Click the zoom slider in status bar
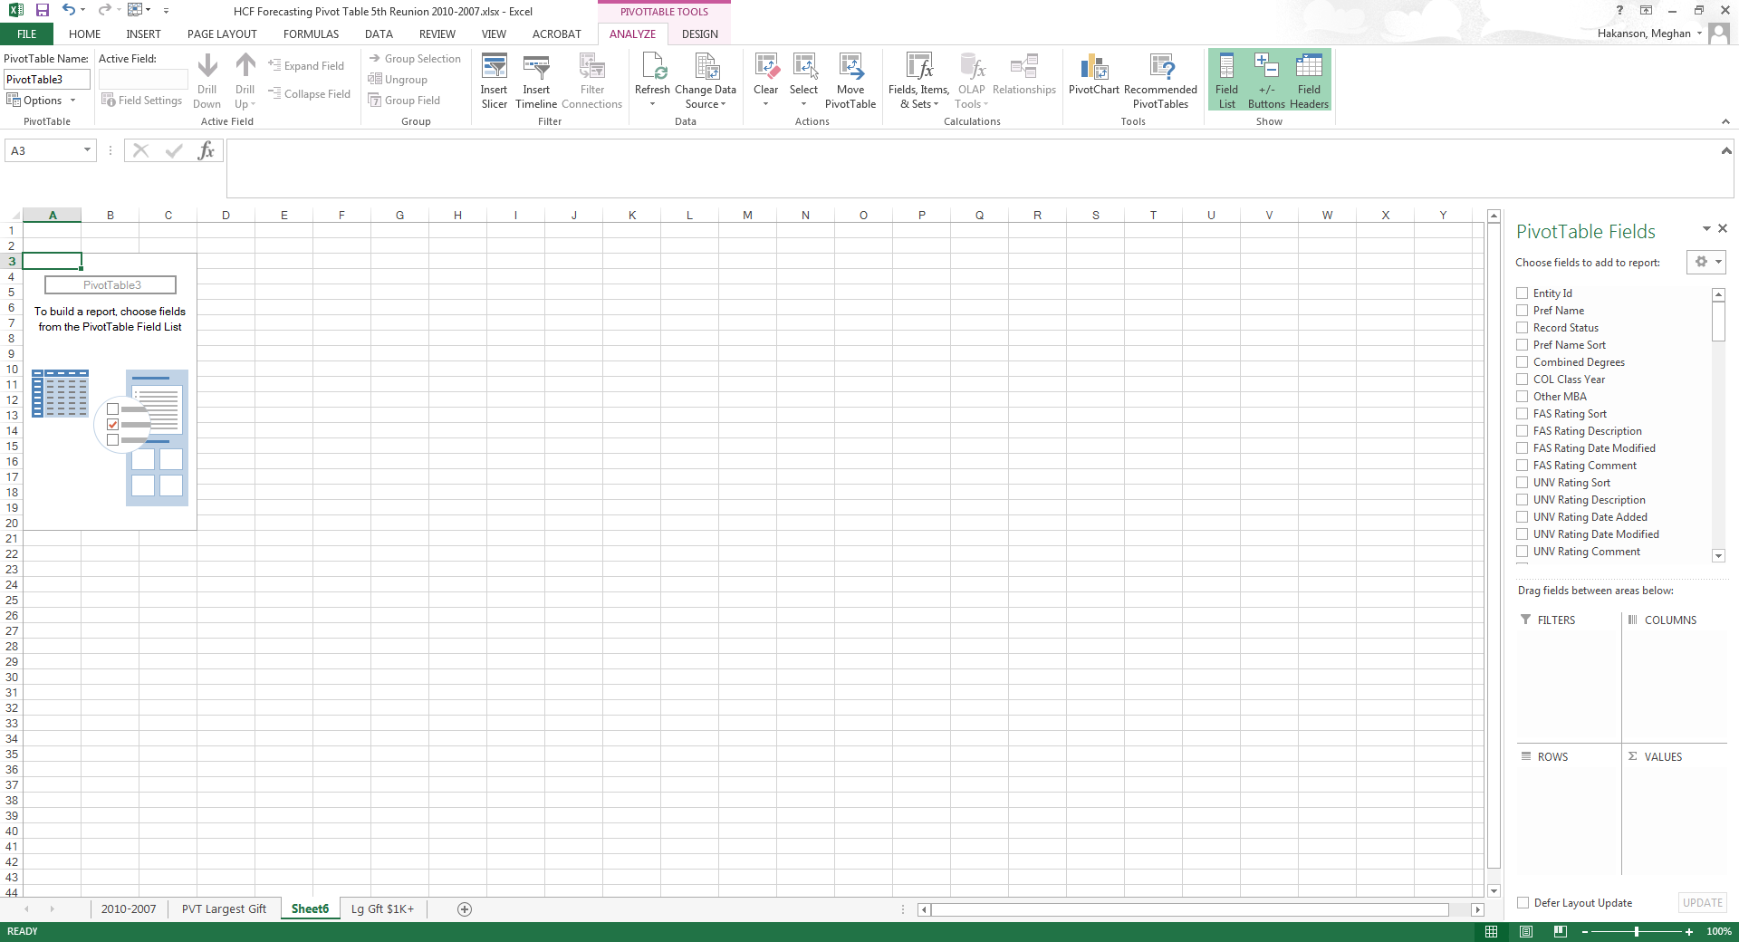 click(1636, 931)
